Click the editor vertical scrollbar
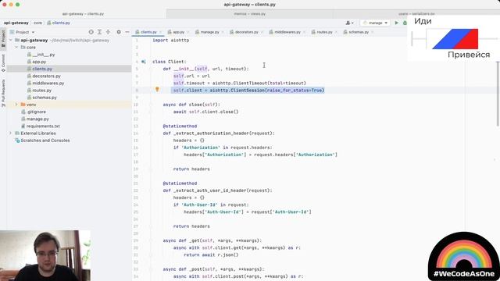The image size is (500, 281). 498,94
